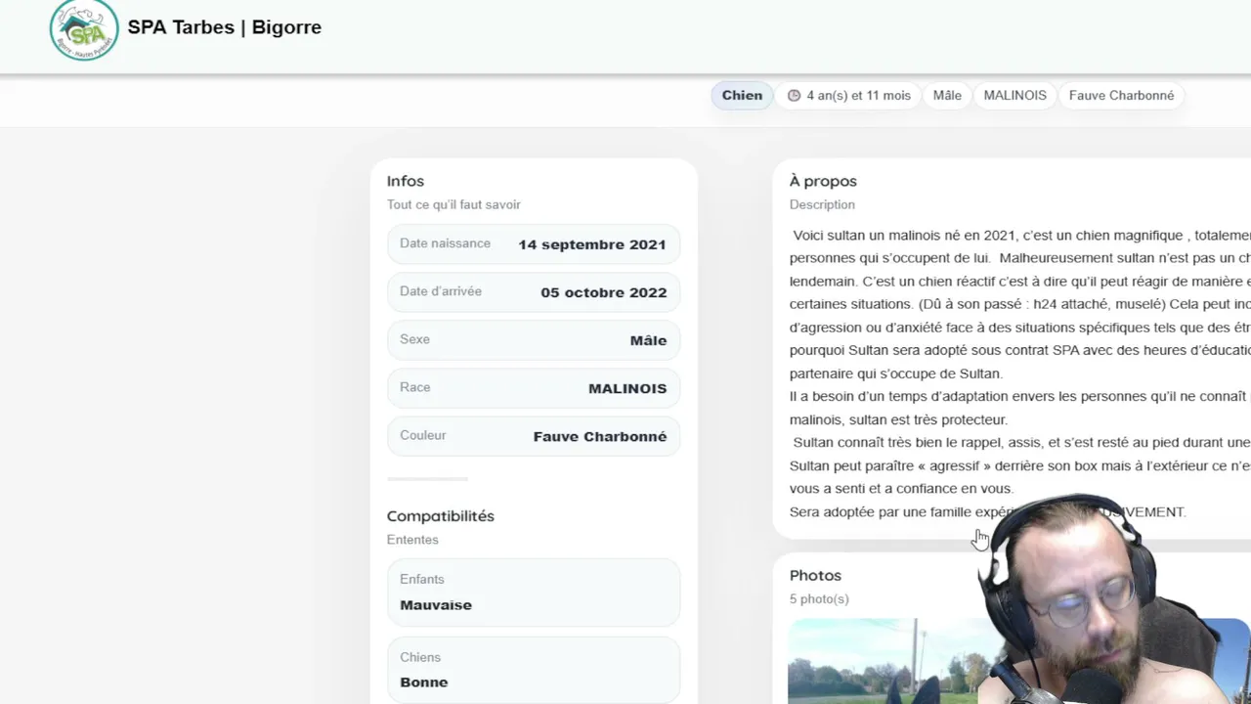Click the value '05 octobre 2022'
1251x704 pixels.
click(604, 292)
